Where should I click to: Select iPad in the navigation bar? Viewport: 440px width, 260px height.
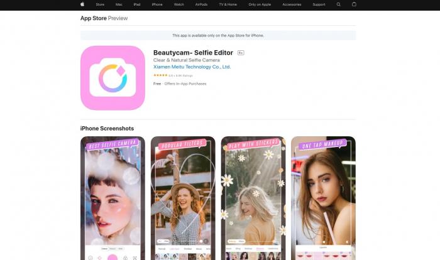pos(137,4)
